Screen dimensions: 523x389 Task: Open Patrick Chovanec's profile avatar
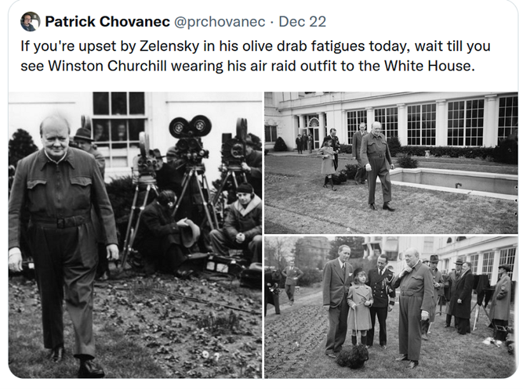30,22
